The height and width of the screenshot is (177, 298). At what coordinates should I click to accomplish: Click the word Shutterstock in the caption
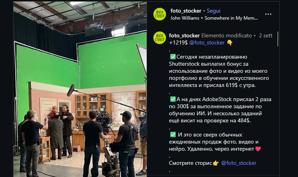pos(184,64)
